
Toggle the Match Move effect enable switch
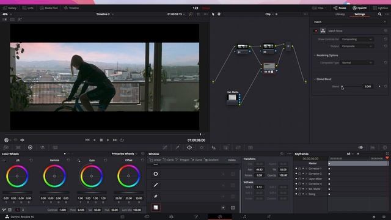pos(316,31)
